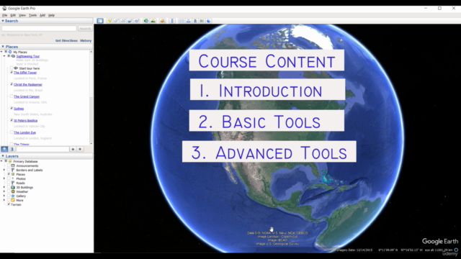Click the Weather layer icon
The height and width of the screenshot is (259, 461).
click(13, 191)
